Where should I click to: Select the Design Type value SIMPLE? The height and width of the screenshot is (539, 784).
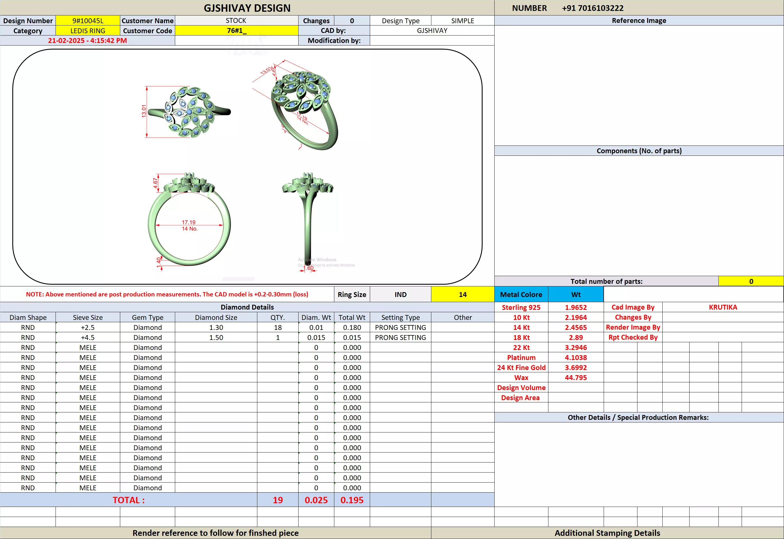pyautogui.click(x=462, y=21)
